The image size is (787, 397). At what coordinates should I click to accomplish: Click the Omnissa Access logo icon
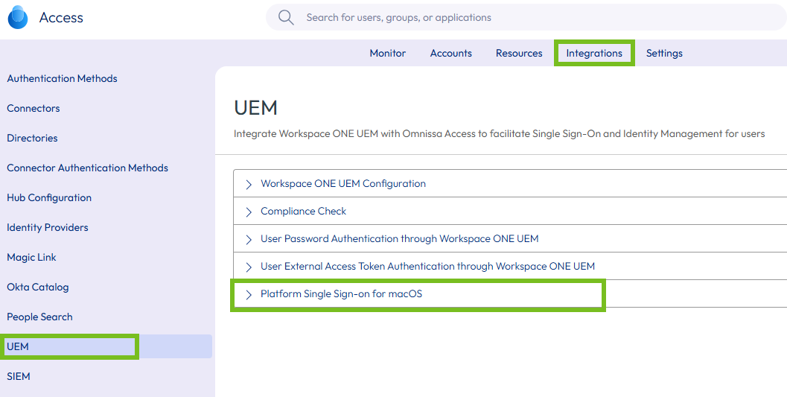18,18
